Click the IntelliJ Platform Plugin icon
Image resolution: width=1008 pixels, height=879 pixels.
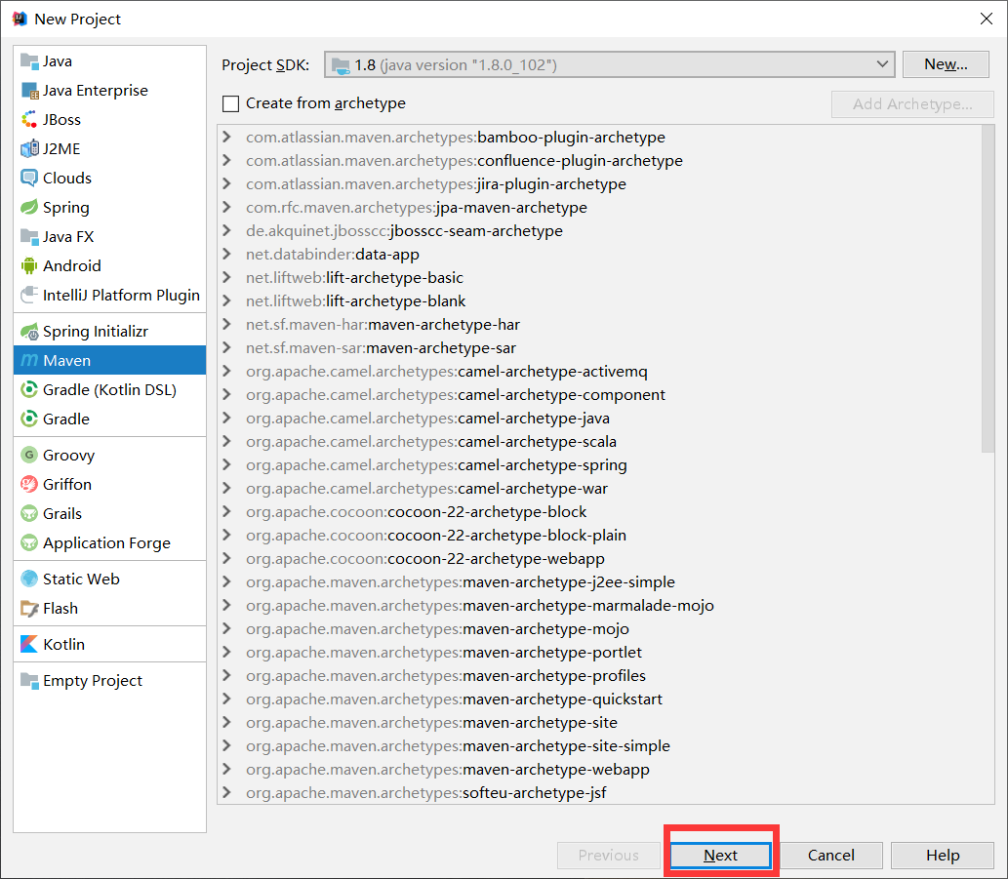pyautogui.click(x=29, y=295)
